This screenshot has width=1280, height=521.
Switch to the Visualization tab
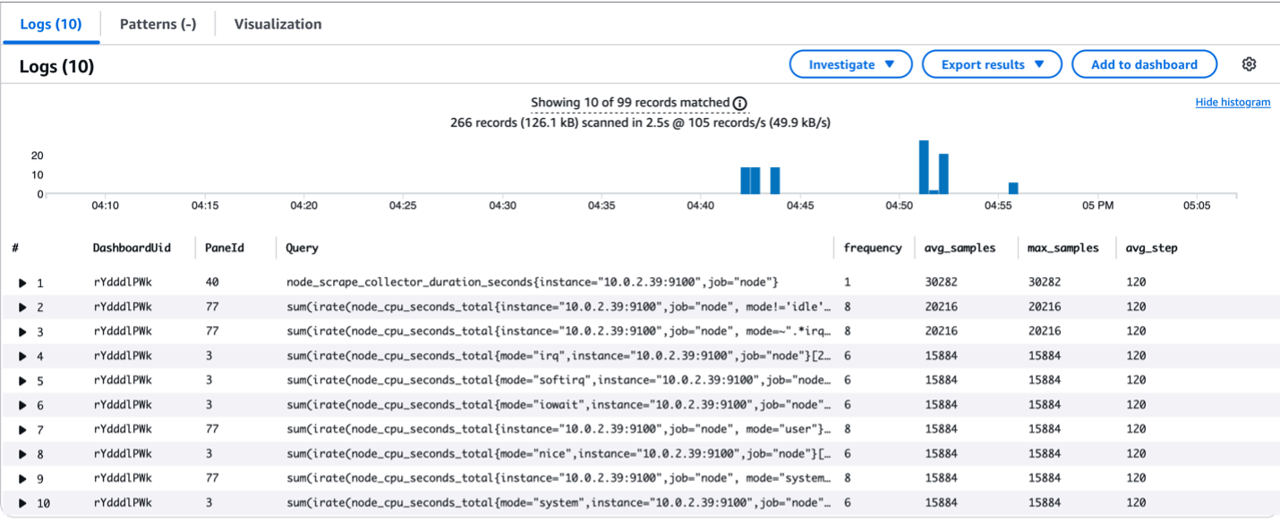(277, 24)
